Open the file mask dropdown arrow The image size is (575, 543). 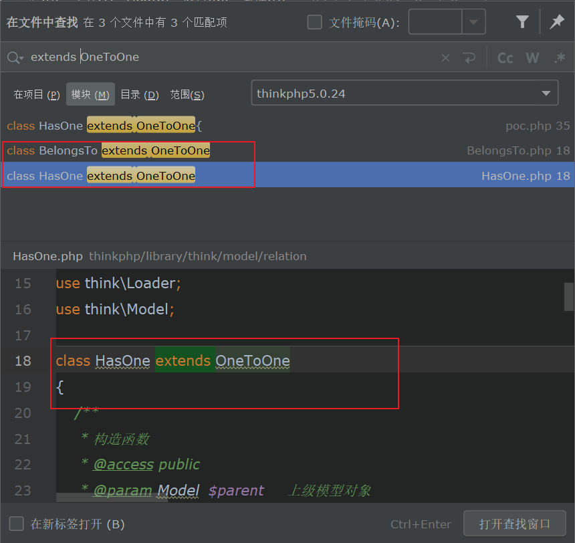pos(473,22)
